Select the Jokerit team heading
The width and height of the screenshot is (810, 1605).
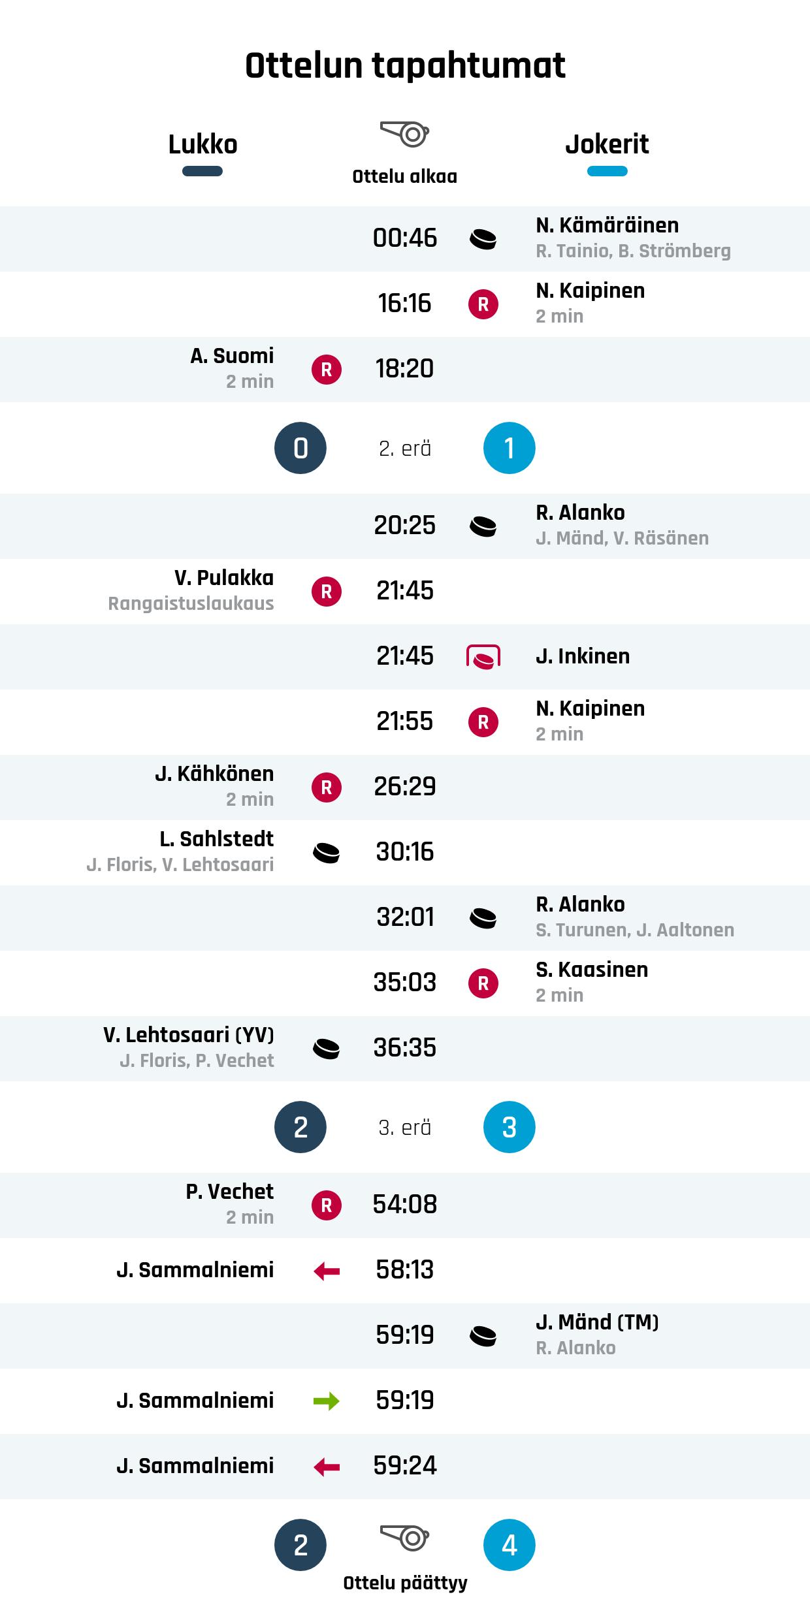point(607,144)
